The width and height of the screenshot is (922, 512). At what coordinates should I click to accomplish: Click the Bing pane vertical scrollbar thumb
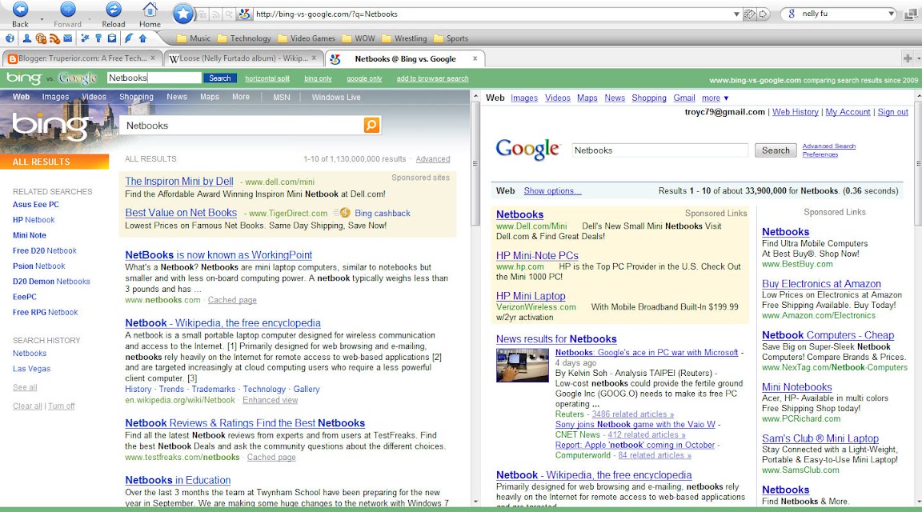point(475,165)
